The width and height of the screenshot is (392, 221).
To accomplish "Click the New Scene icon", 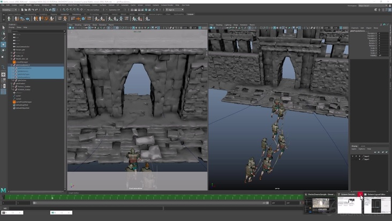I will pos(22,10).
